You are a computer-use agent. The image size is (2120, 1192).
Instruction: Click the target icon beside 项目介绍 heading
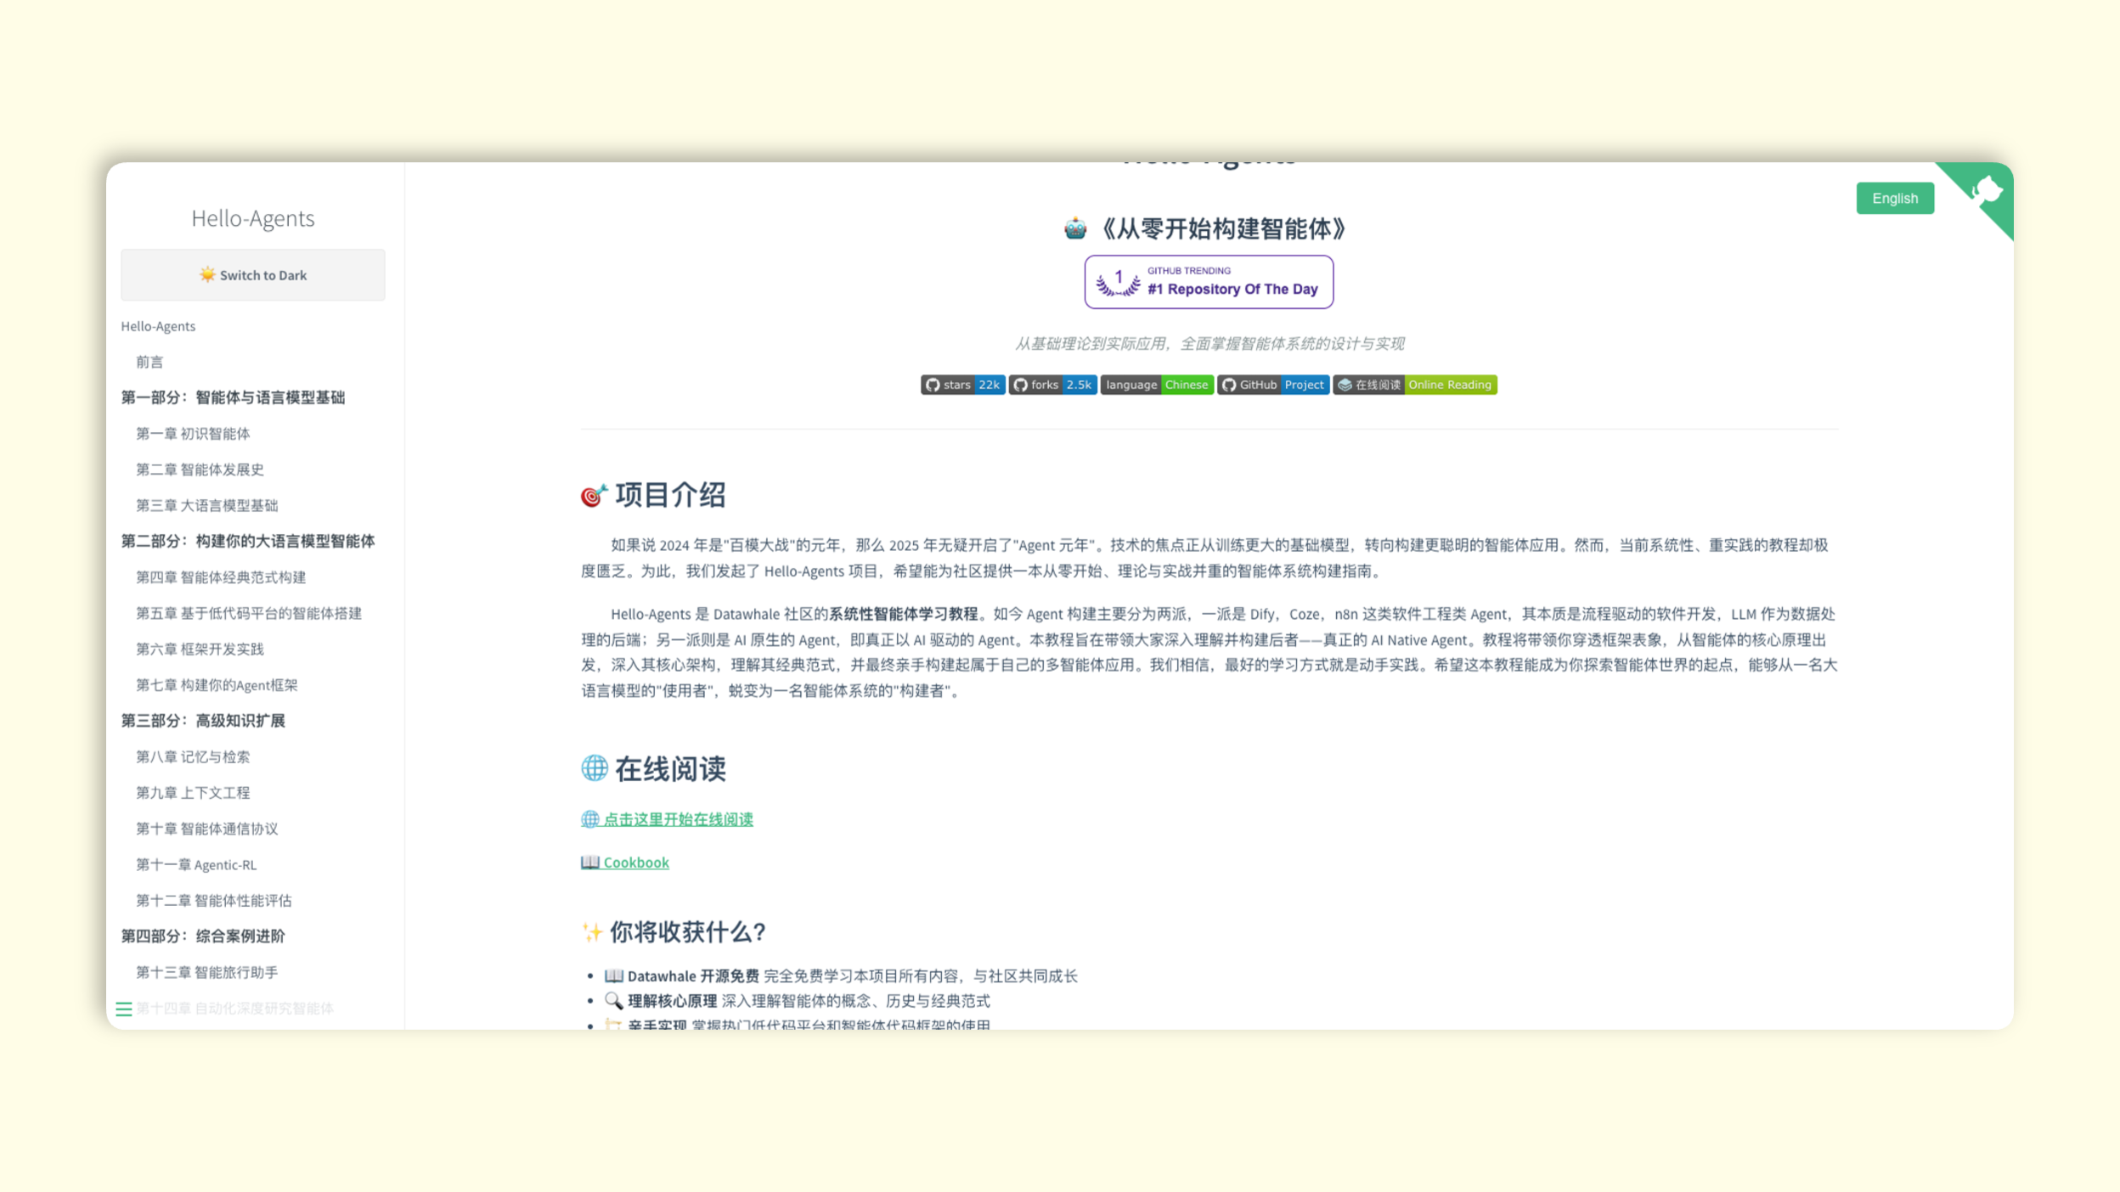pyautogui.click(x=591, y=494)
